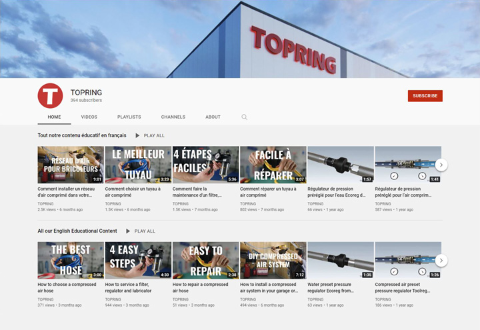The height and width of the screenshot is (330, 480).
Task: Click title 'Water preset pressure regulator Ecoreg'
Action: (x=331, y=287)
